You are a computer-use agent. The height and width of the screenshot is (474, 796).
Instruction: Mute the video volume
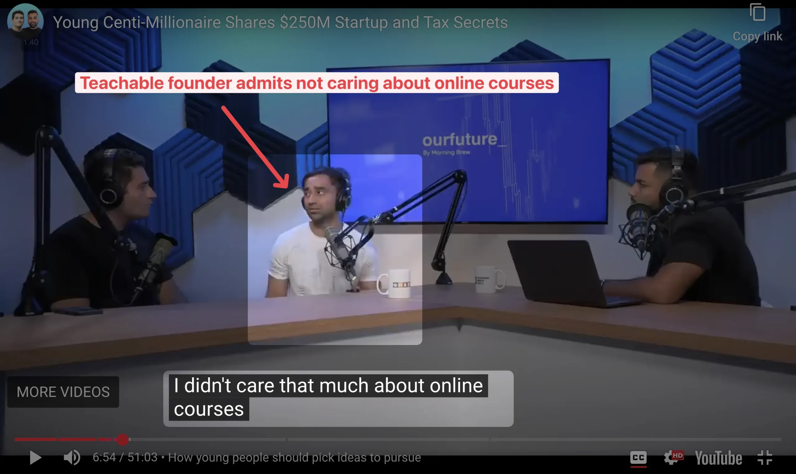[72, 458]
